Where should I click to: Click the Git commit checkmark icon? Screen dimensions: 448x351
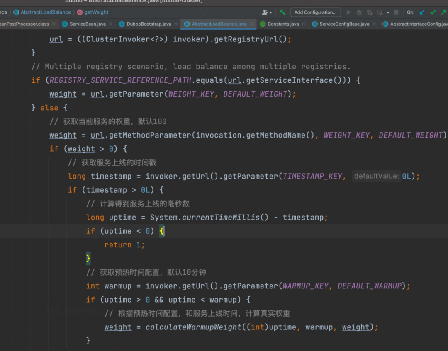(433, 12)
